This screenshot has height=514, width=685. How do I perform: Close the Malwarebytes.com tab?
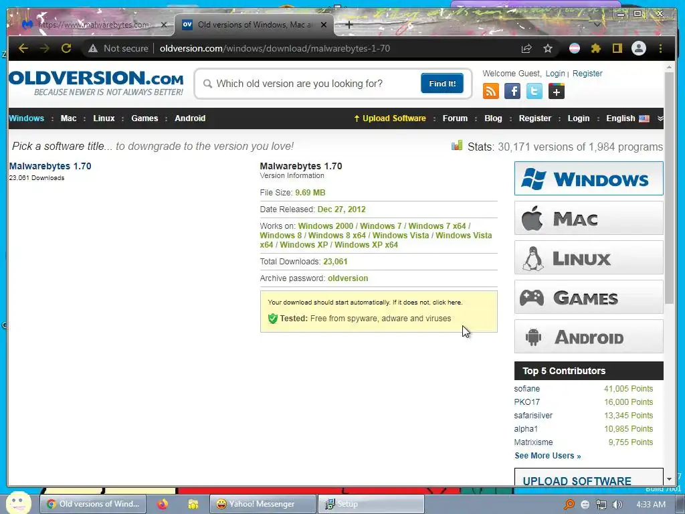point(164,25)
